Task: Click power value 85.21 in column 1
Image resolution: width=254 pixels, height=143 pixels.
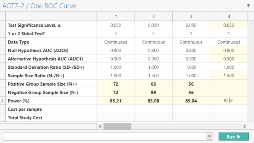Action: [x=116, y=101]
